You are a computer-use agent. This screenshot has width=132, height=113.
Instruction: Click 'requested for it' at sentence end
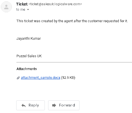pyautogui.click(x=116, y=21)
